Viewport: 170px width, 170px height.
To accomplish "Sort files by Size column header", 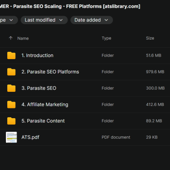I will point(150,38).
